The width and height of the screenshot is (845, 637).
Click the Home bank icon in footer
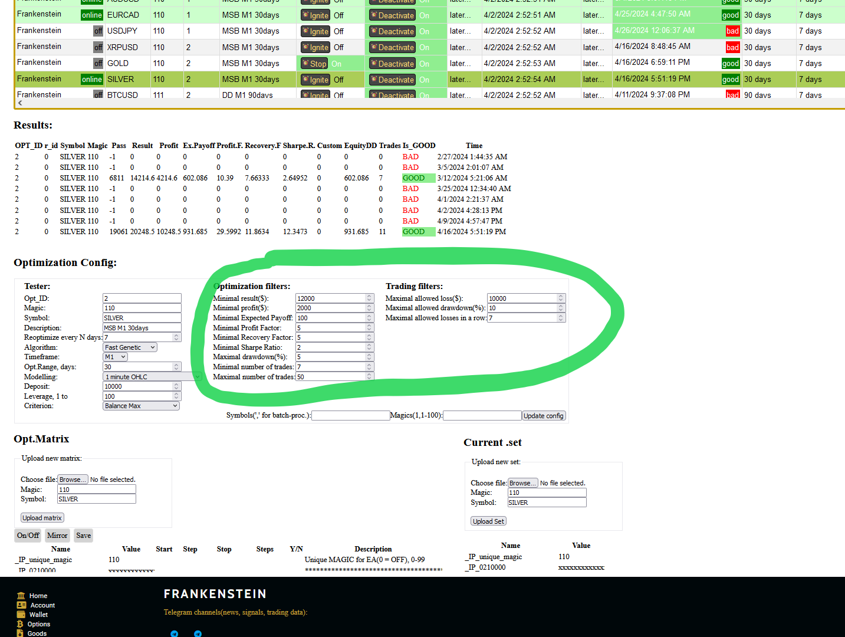coord(21,596)
